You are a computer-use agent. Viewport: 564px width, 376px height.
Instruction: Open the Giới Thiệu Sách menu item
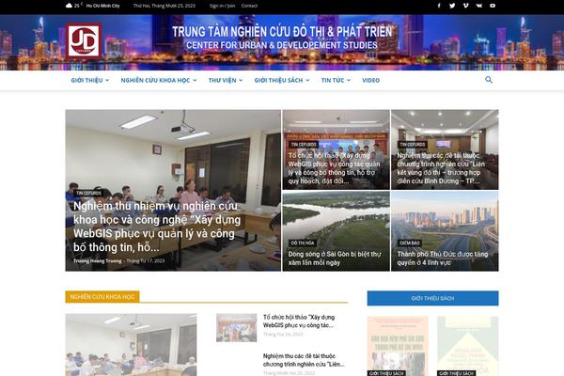pos(278,80)
